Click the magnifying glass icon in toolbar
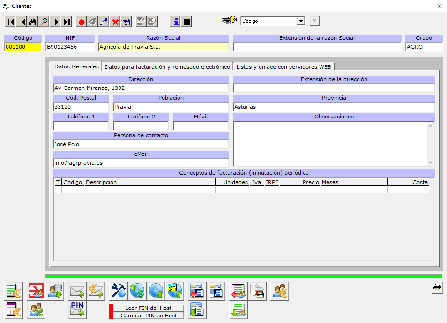447x323 pixels. [44, 22]
